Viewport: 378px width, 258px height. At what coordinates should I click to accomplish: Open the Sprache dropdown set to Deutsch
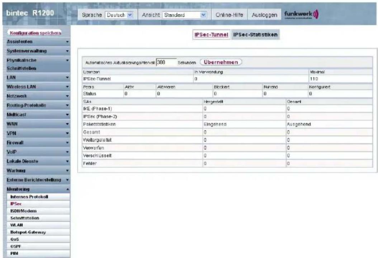coord(119,15)
